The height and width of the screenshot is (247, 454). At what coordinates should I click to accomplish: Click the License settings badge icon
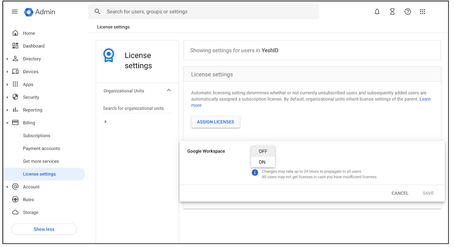[x=108, y=55]
